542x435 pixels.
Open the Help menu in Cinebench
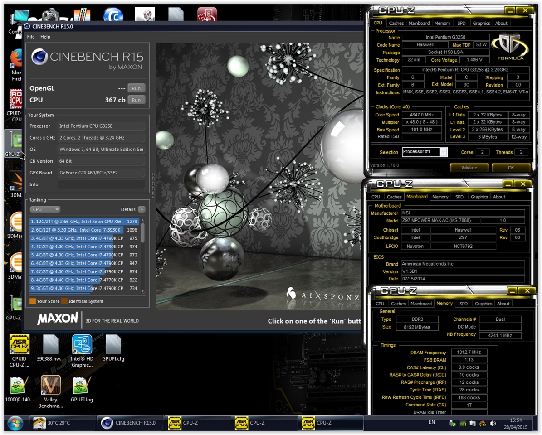coord(45,37)
